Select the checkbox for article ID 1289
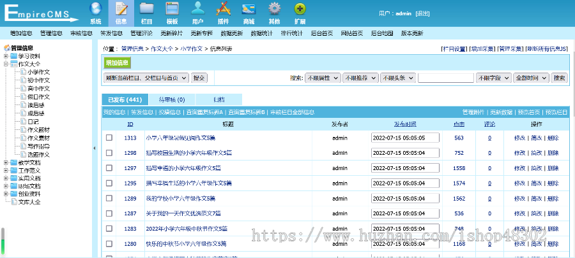Screen dimensions: 575x258 109,198
